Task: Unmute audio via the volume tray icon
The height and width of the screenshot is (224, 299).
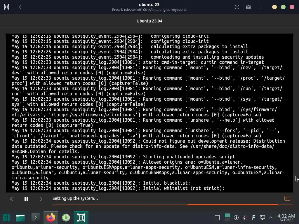Action: pos(245,218)
